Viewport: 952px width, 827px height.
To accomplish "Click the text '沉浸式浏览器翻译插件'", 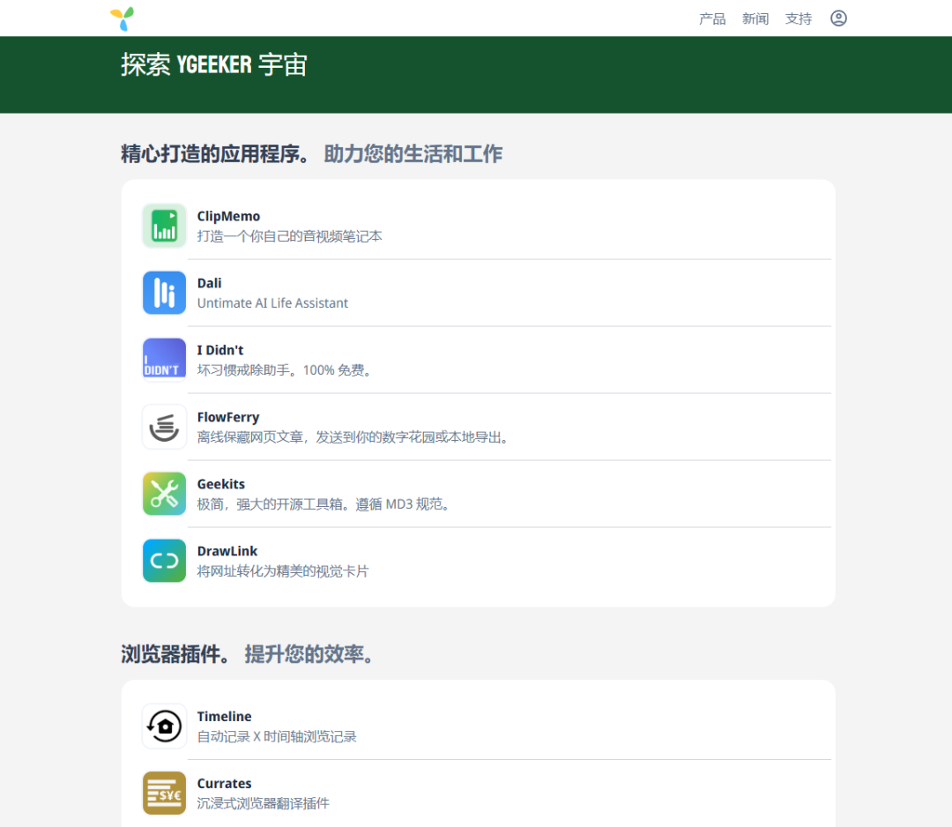I will pyautogui.click(x=263, y=803).
